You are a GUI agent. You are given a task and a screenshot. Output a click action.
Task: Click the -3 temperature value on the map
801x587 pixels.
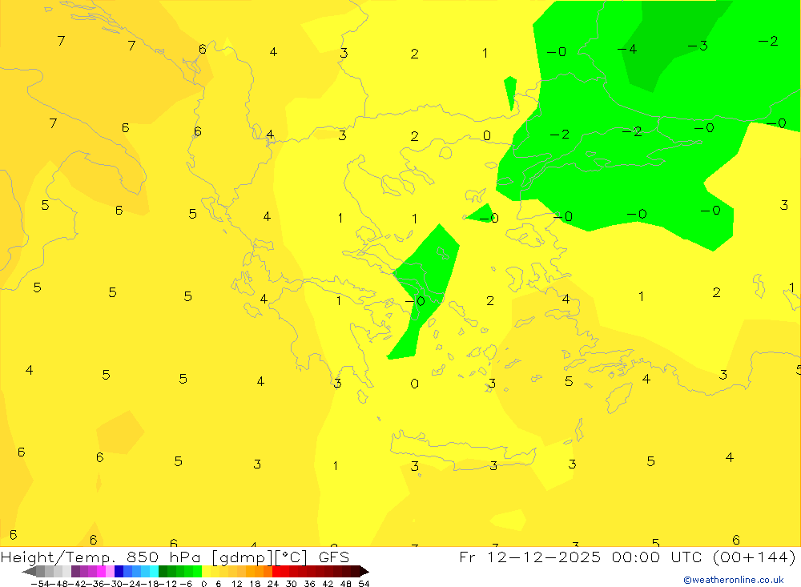698,46
